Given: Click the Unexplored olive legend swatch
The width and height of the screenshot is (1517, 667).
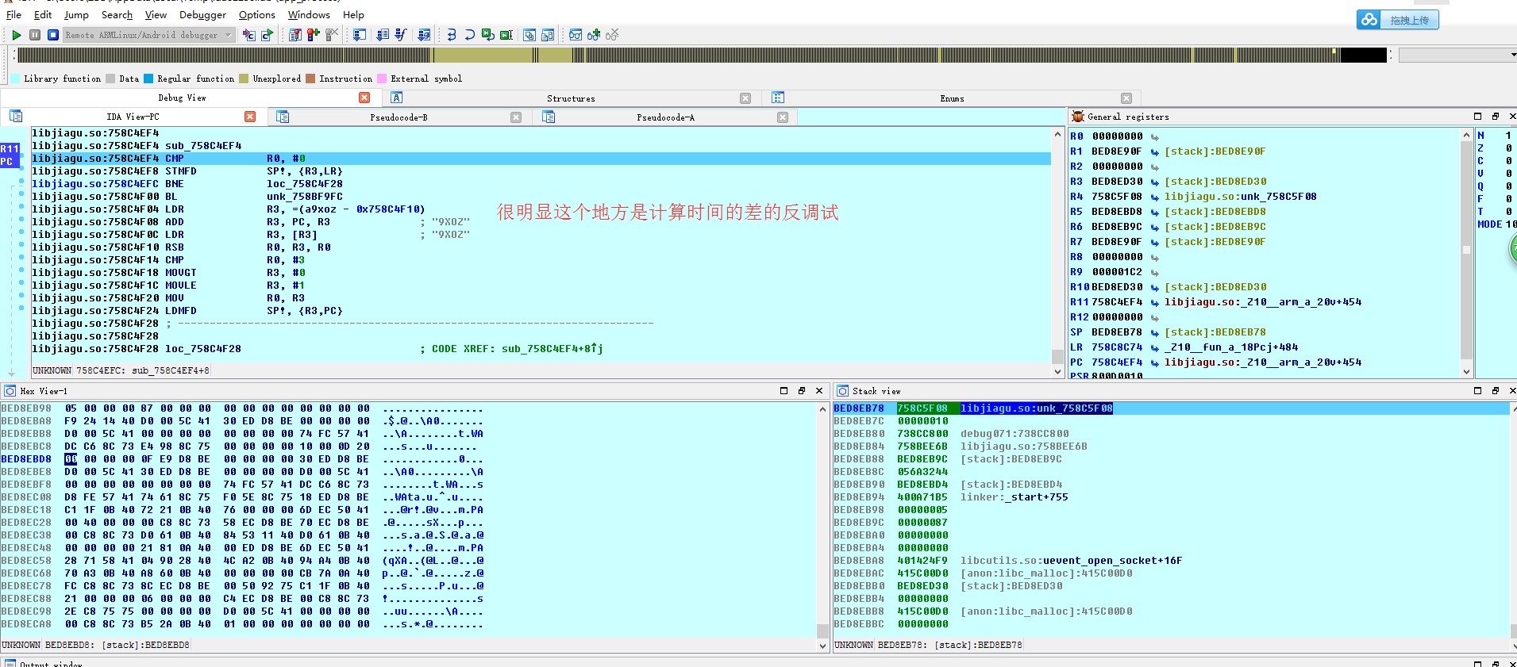Looking at the screenshot, I should pos(244,79).
